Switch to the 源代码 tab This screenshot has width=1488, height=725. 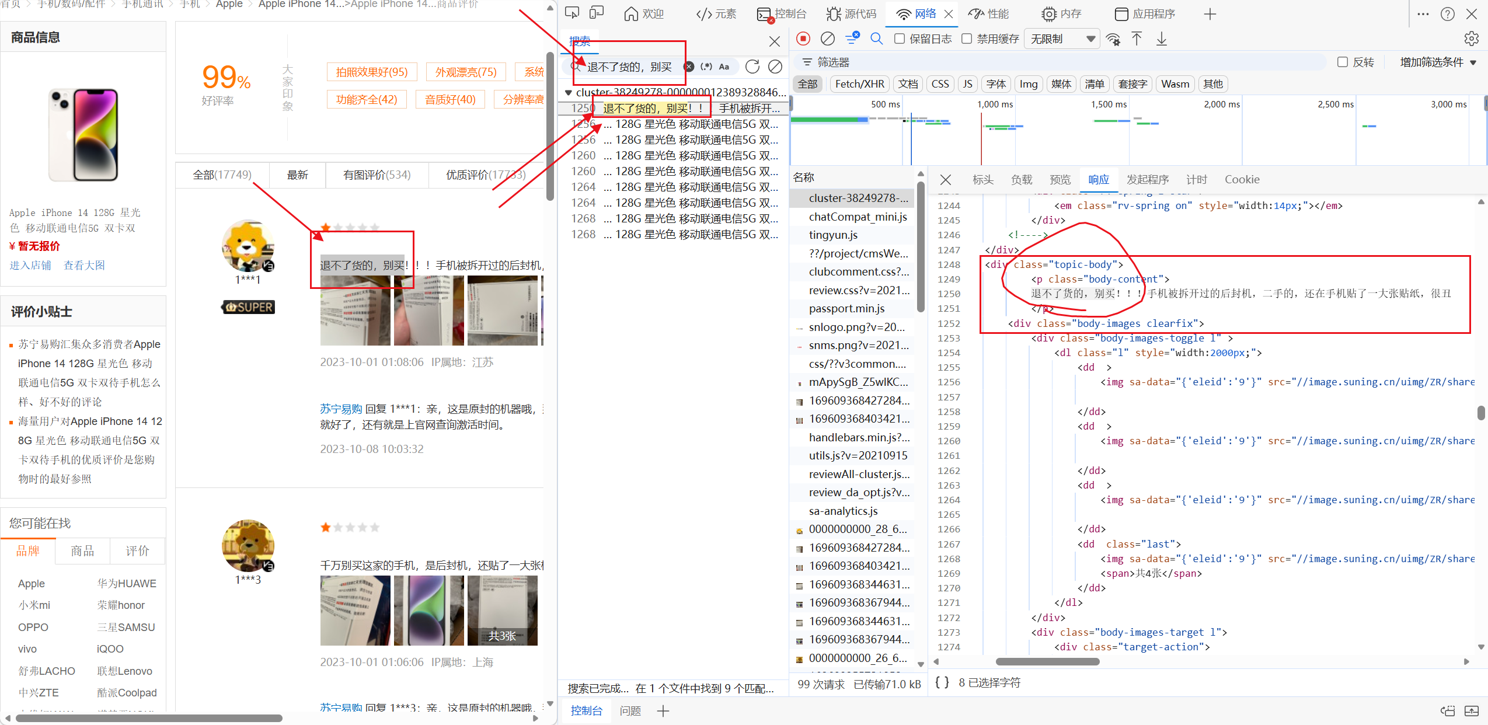(x=852, y=14)
